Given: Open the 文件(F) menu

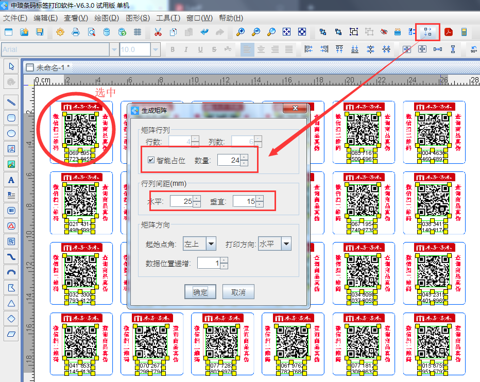Looking at the screenshot, I should coord(15,18).
